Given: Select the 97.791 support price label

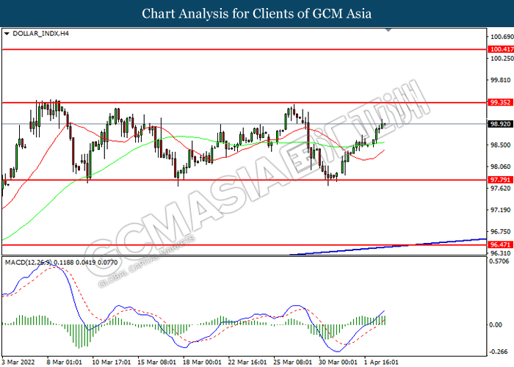Looking at the screenshot, I should coord(500,180).
